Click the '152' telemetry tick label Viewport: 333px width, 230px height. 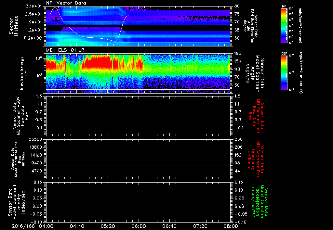[x=238, y=155]
